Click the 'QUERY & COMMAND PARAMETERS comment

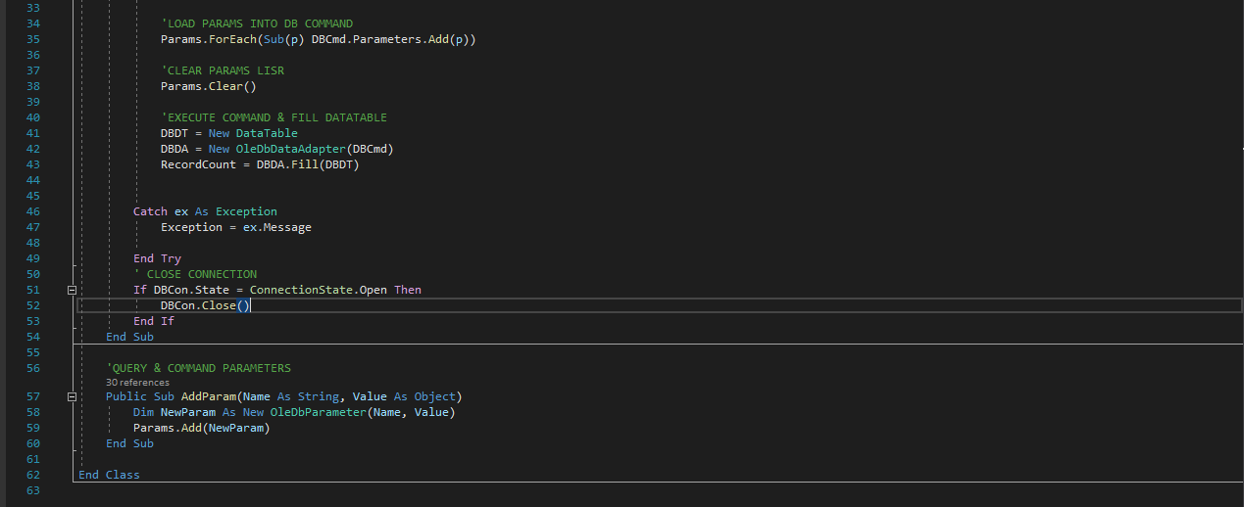pyautogui.click(x=198, y=368)
